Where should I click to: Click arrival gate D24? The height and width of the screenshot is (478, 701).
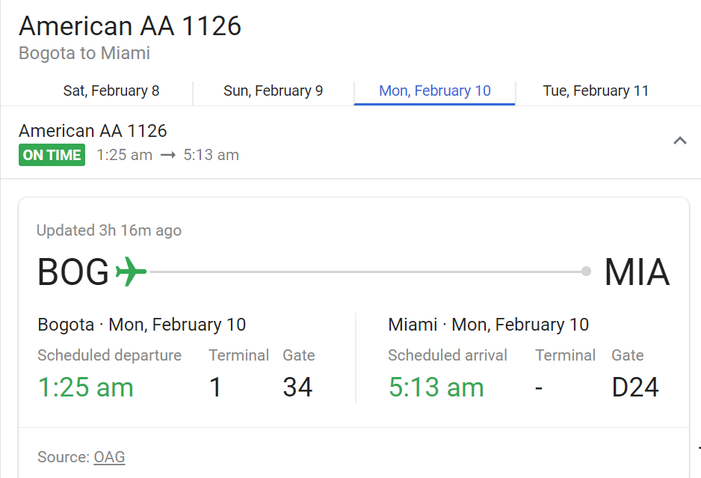tap(635, 387)
